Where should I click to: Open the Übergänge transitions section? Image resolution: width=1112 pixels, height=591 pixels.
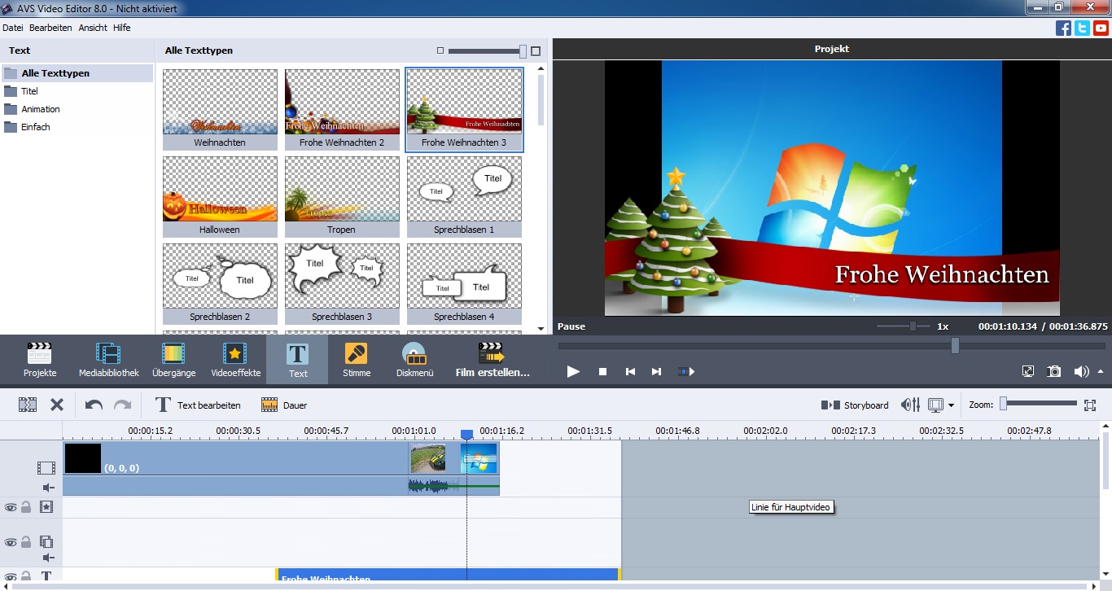coord(173,360)
